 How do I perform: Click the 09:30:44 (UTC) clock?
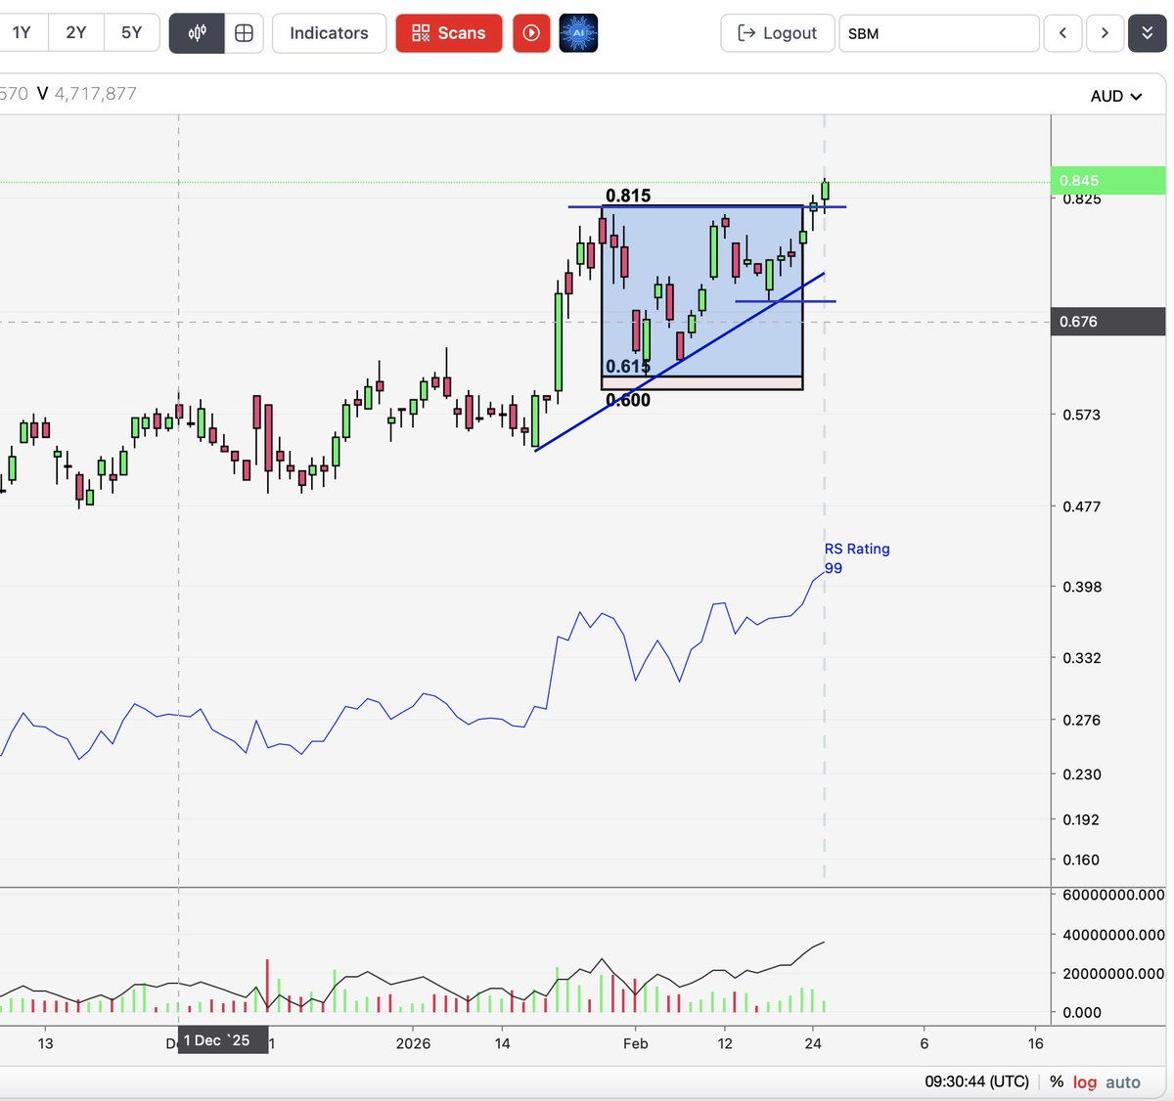coord(976,1081)
